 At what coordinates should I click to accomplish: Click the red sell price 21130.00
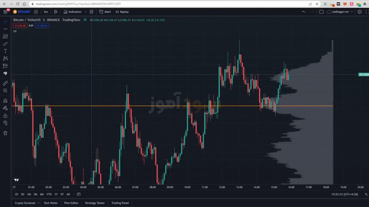click(20, 25)
